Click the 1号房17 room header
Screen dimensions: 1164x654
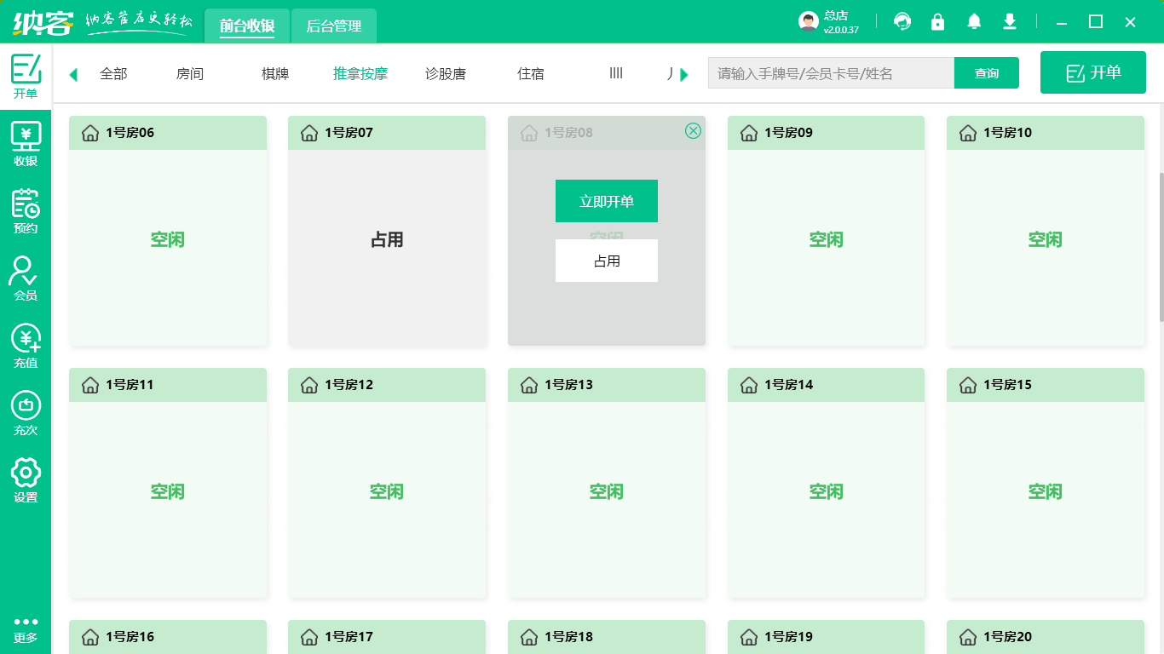[x=387, y=637]
